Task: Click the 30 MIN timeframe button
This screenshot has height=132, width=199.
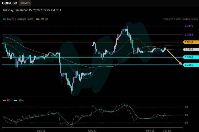Action: 25,3
